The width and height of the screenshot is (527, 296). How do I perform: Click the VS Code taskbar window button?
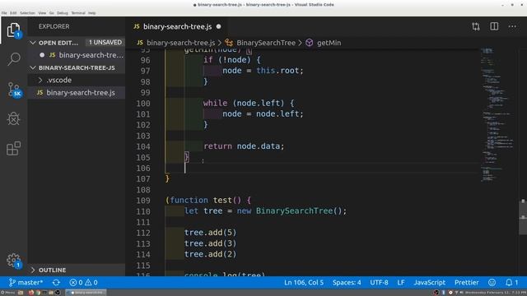click(x=86, y=293)
